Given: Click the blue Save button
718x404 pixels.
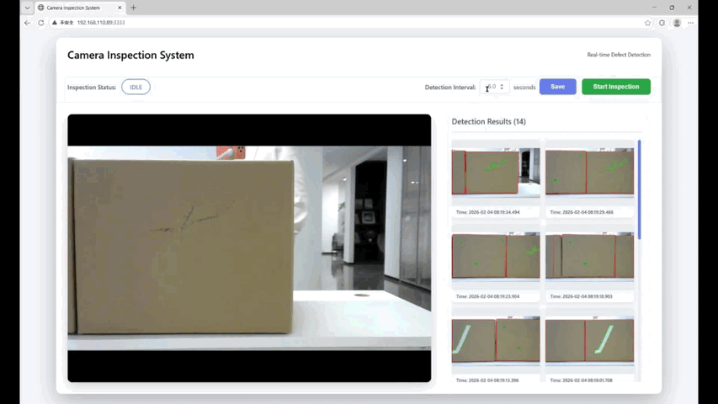Looking at the screenshot, I should click(x=557, y=87).
